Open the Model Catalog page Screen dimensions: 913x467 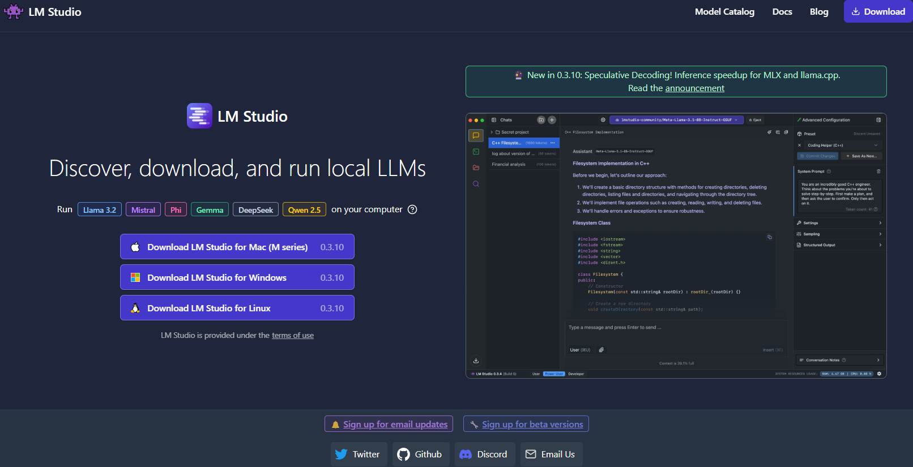pos(724,12)
